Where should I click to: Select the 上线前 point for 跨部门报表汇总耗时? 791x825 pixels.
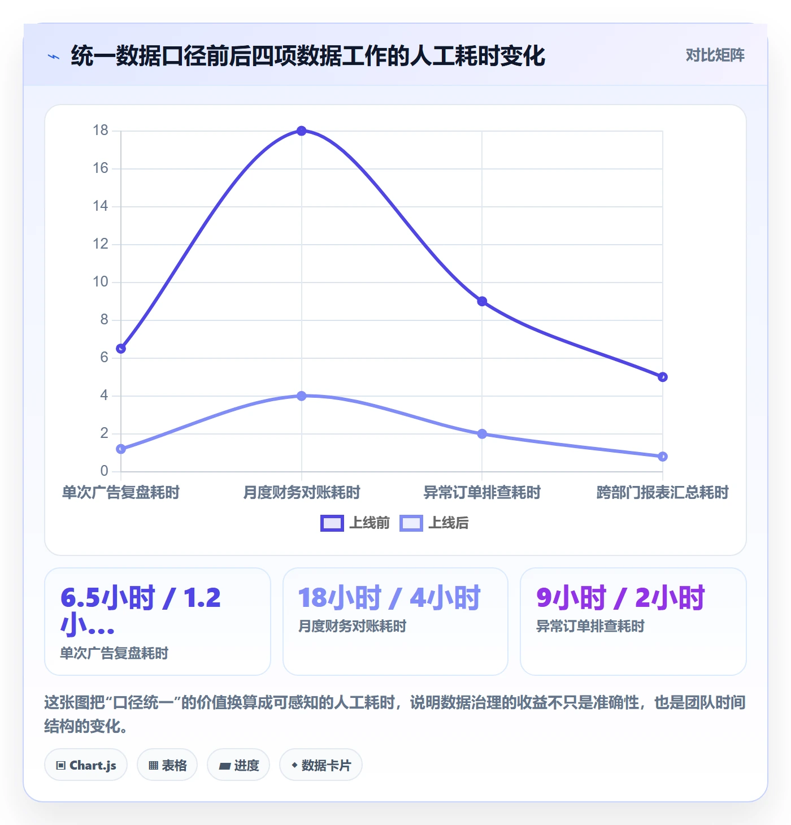pos(663,377)
